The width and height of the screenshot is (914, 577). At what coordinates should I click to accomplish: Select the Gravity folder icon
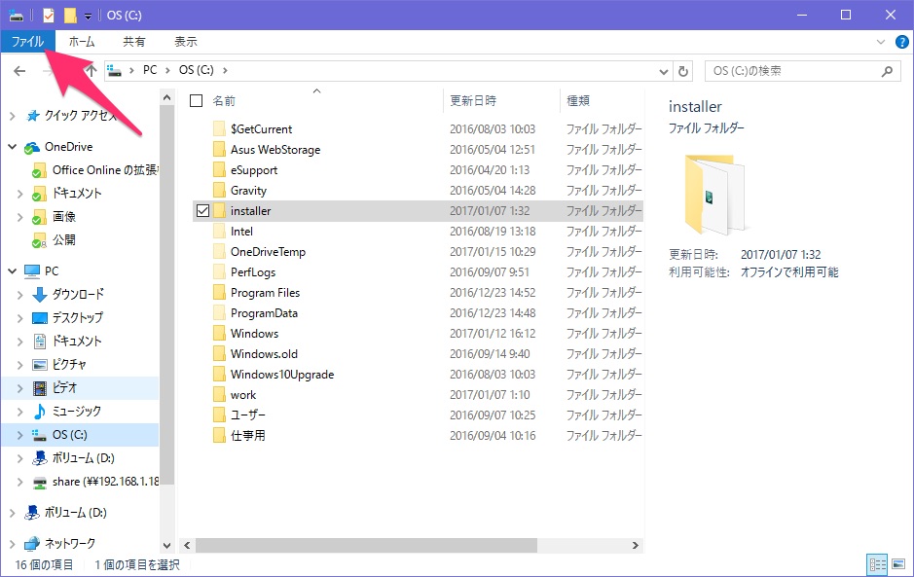click(x=219, y=190)
